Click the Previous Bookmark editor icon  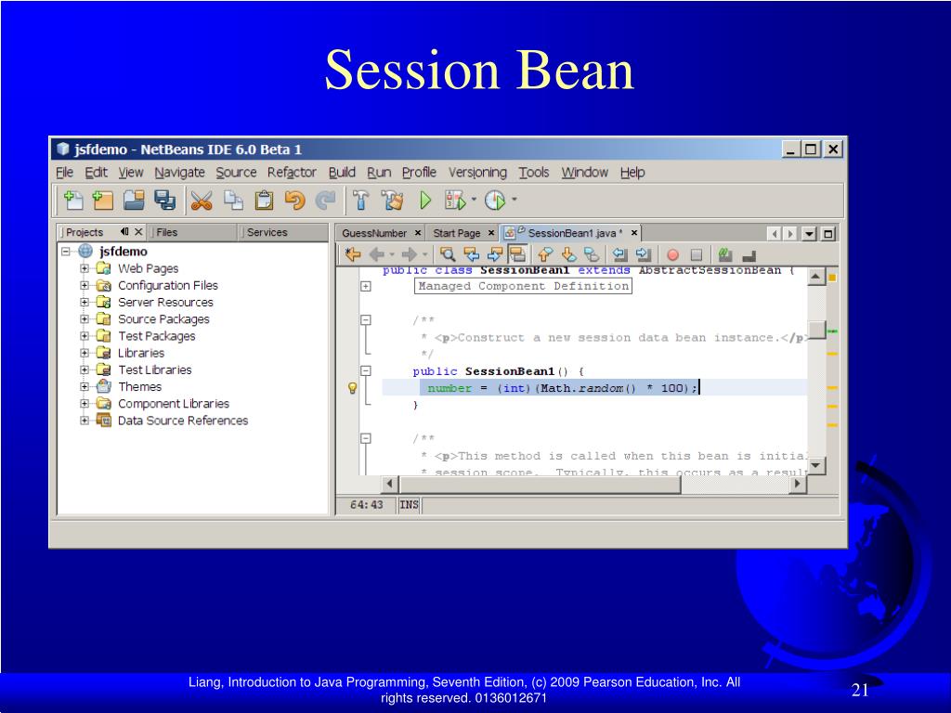tap(545, 254)
